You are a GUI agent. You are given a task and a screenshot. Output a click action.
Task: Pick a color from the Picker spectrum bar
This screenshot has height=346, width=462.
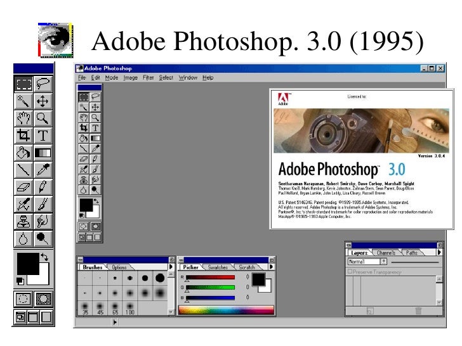tap(227, 310)
